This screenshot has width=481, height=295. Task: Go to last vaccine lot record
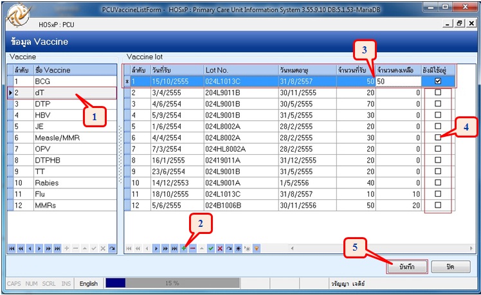click(174, 248)
